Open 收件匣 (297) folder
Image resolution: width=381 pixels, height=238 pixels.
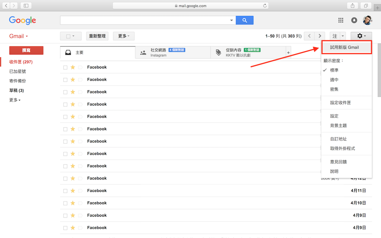click(21, 62)
